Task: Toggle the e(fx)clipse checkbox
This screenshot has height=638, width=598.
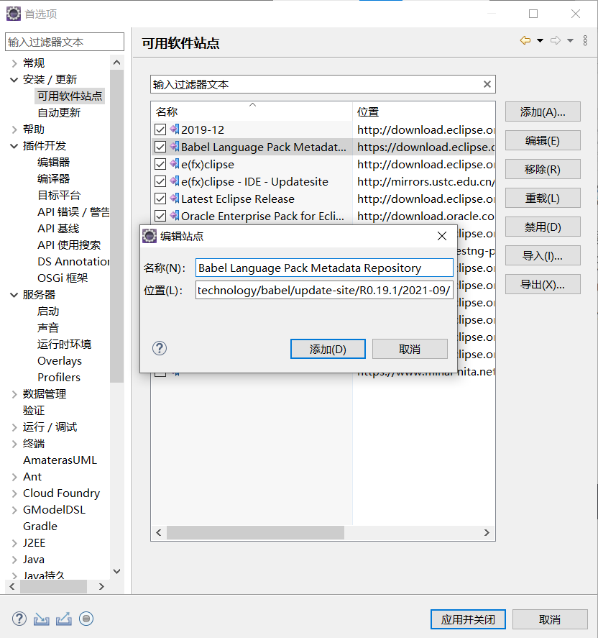Action: click(x=160, y=165)
